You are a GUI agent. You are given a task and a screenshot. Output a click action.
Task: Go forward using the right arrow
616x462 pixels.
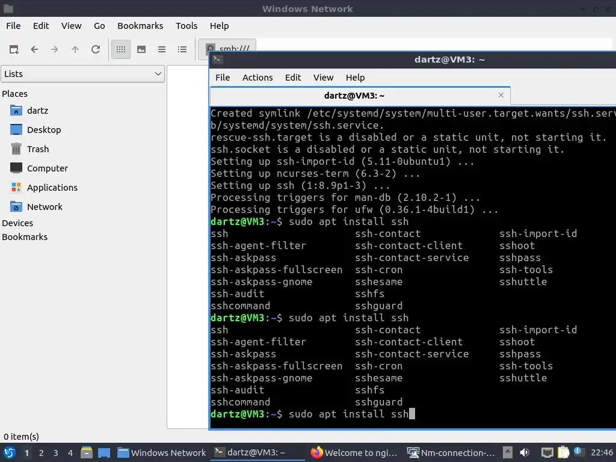coord(55,49)
